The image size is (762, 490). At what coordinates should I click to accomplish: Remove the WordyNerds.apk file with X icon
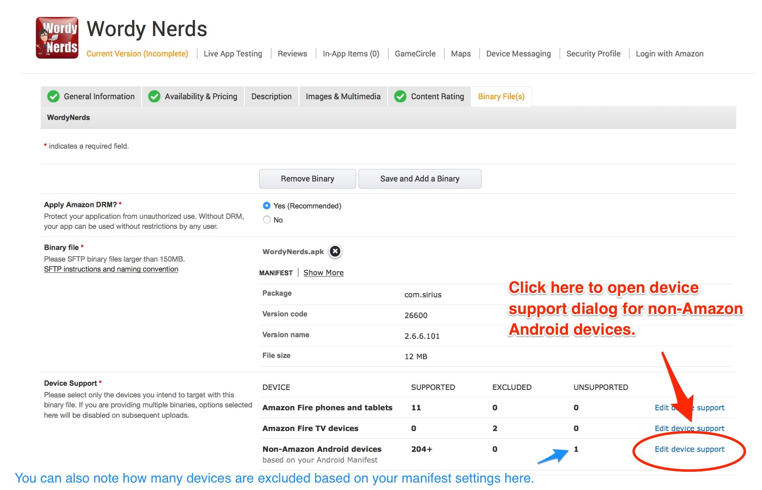click(x=335, y=251)
